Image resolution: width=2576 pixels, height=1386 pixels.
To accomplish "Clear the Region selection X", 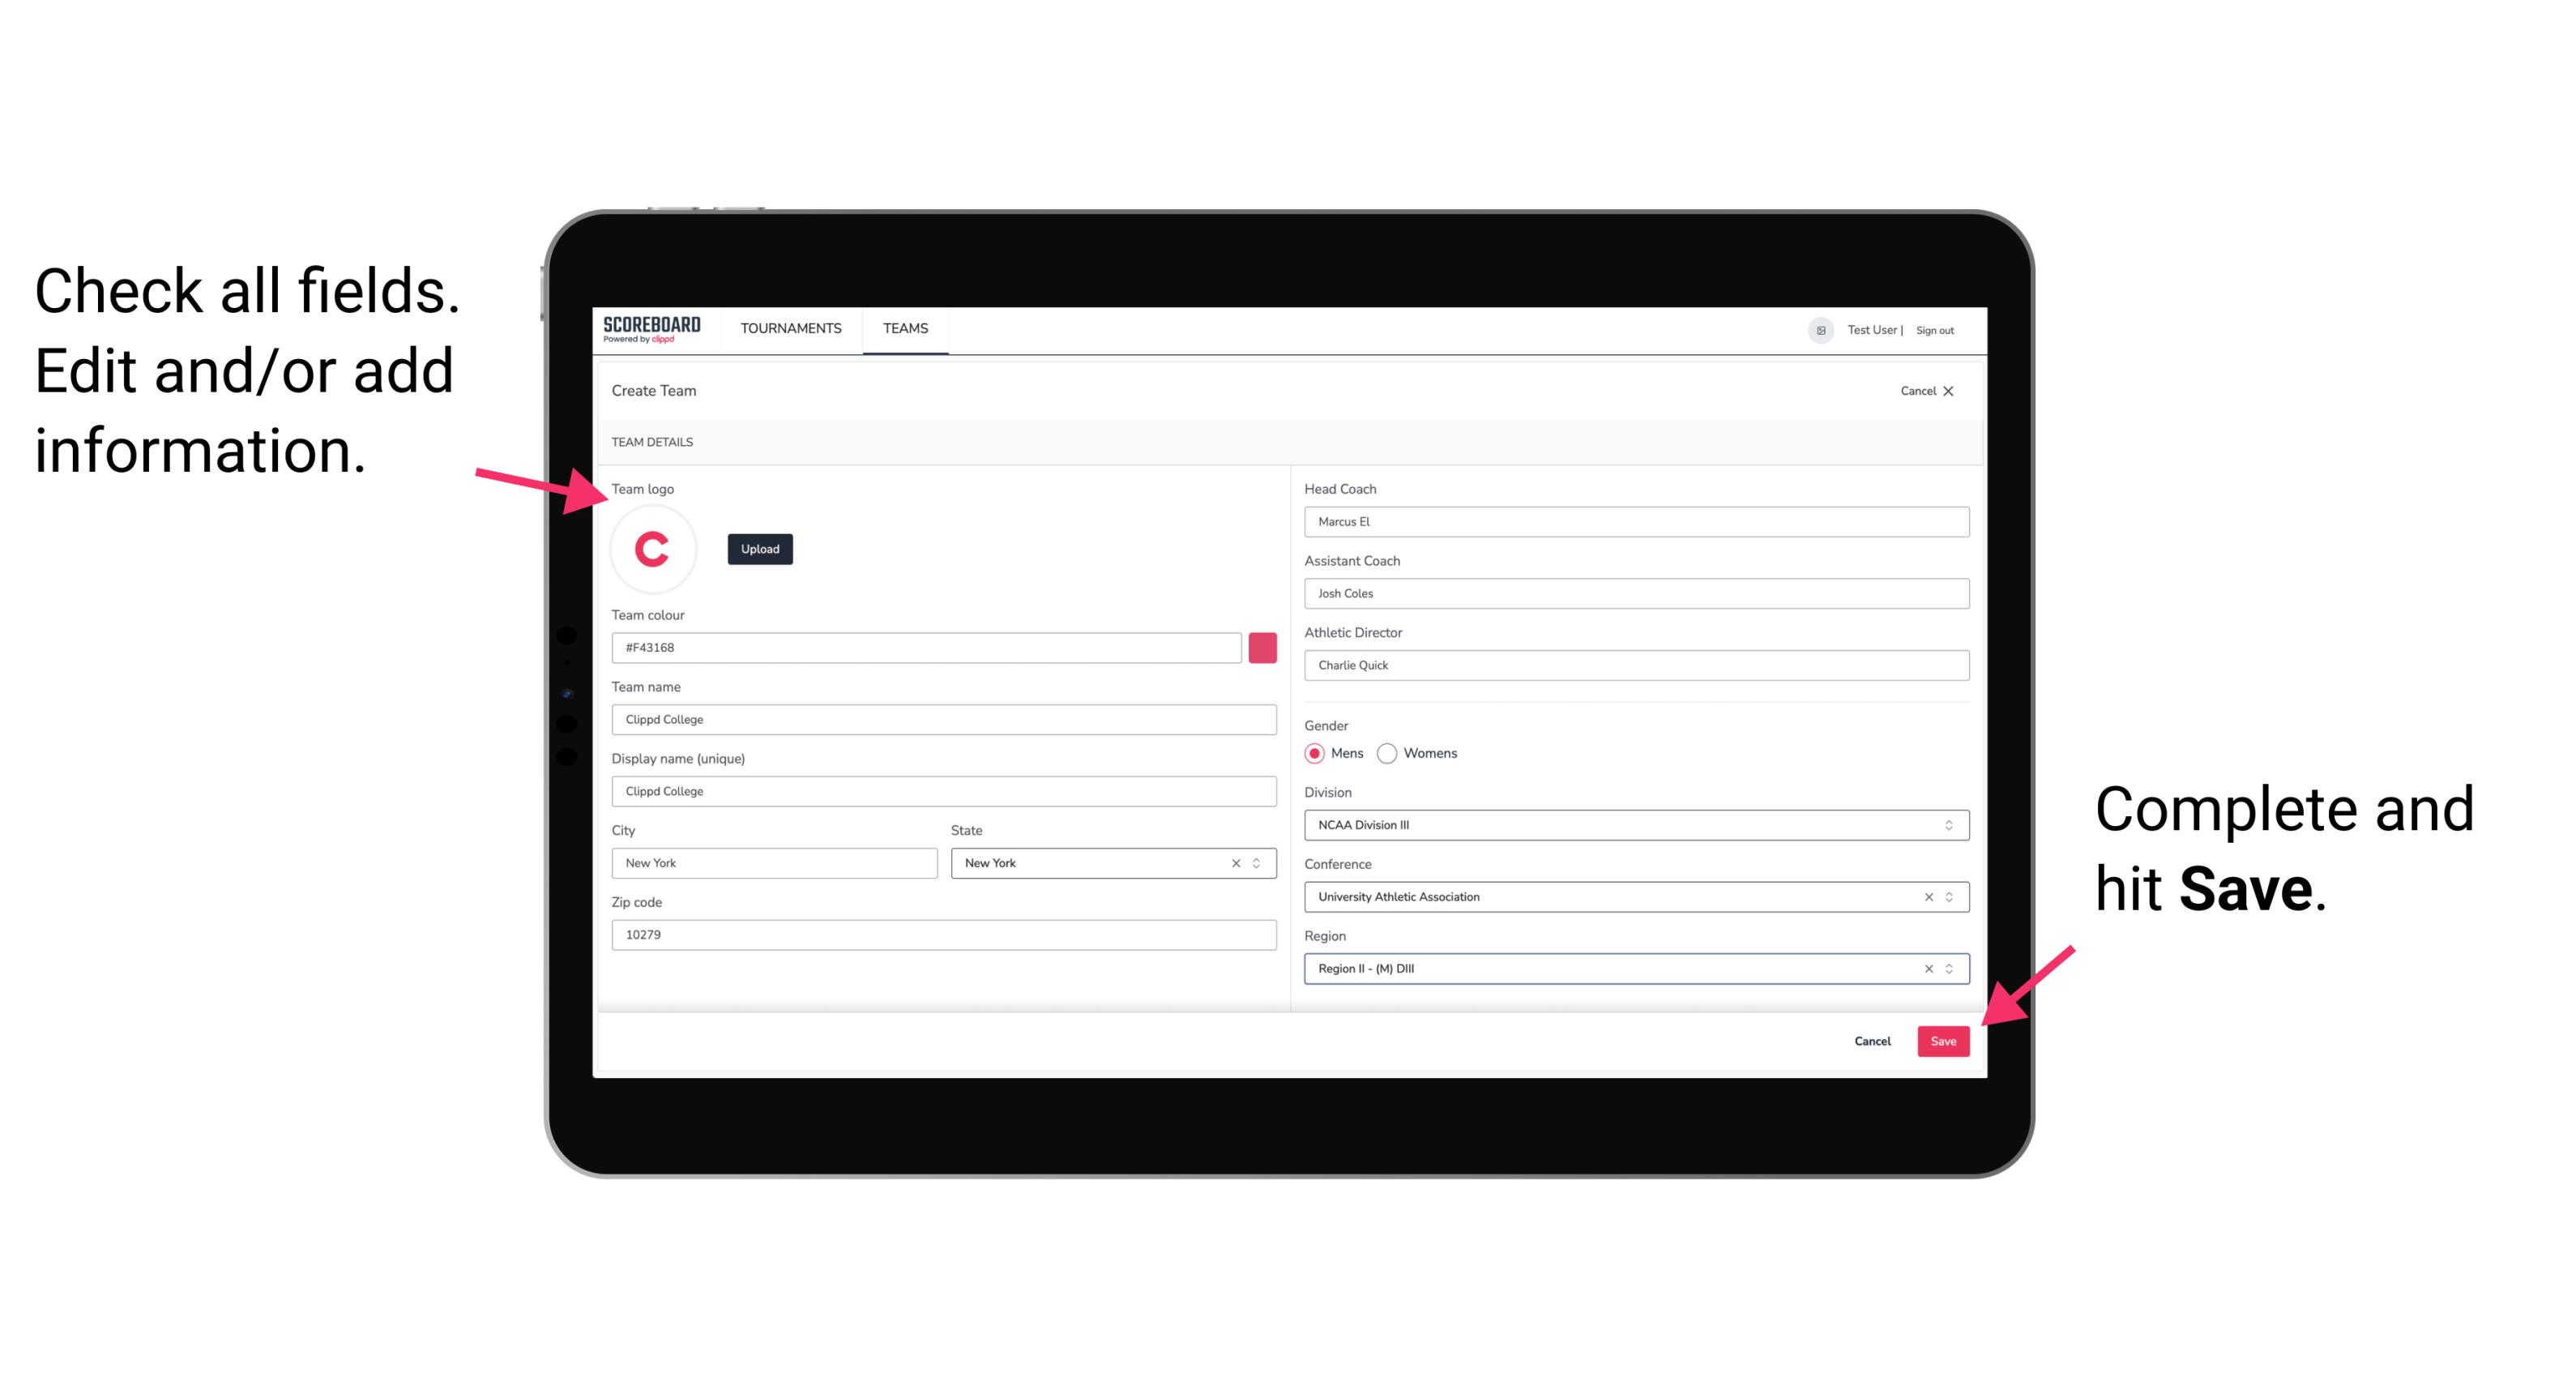I will (1926, 969).
